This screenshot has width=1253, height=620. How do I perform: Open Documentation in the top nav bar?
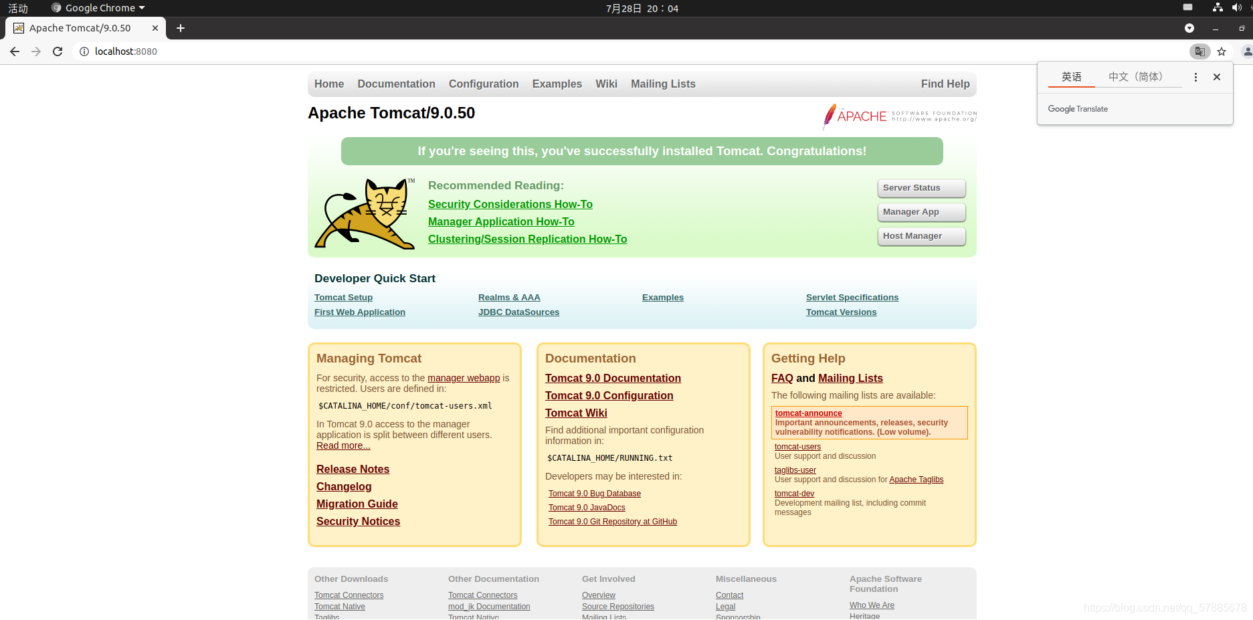point(396,84)
